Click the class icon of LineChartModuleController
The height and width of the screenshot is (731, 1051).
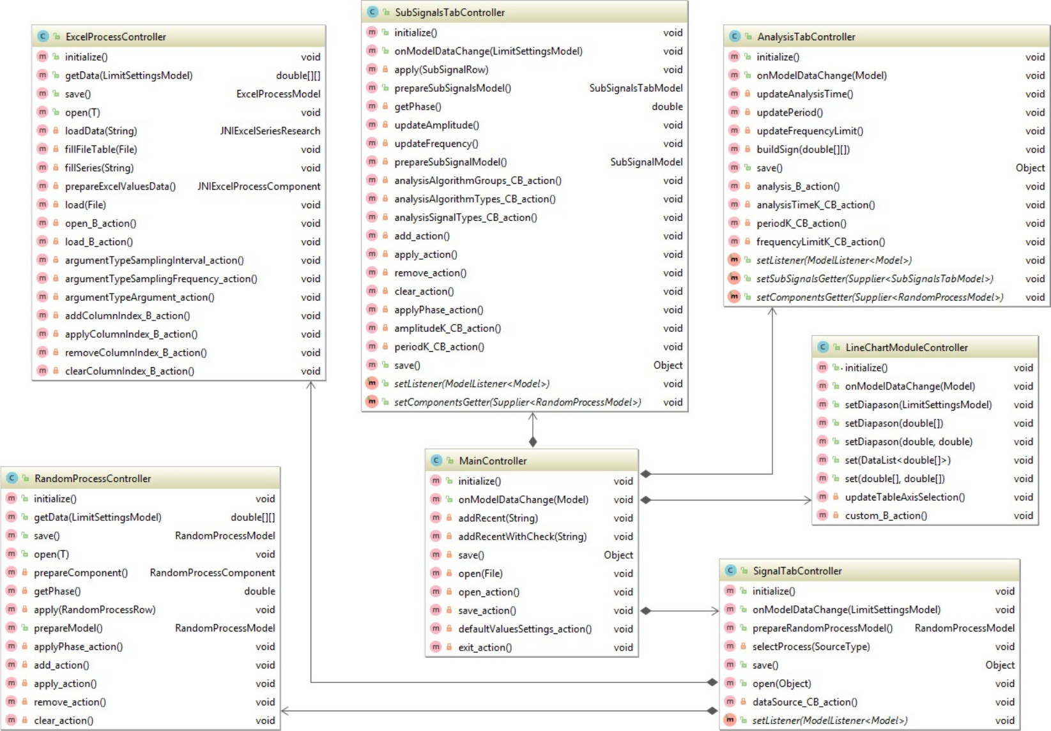pyautogui.click(x=823, y=347)
